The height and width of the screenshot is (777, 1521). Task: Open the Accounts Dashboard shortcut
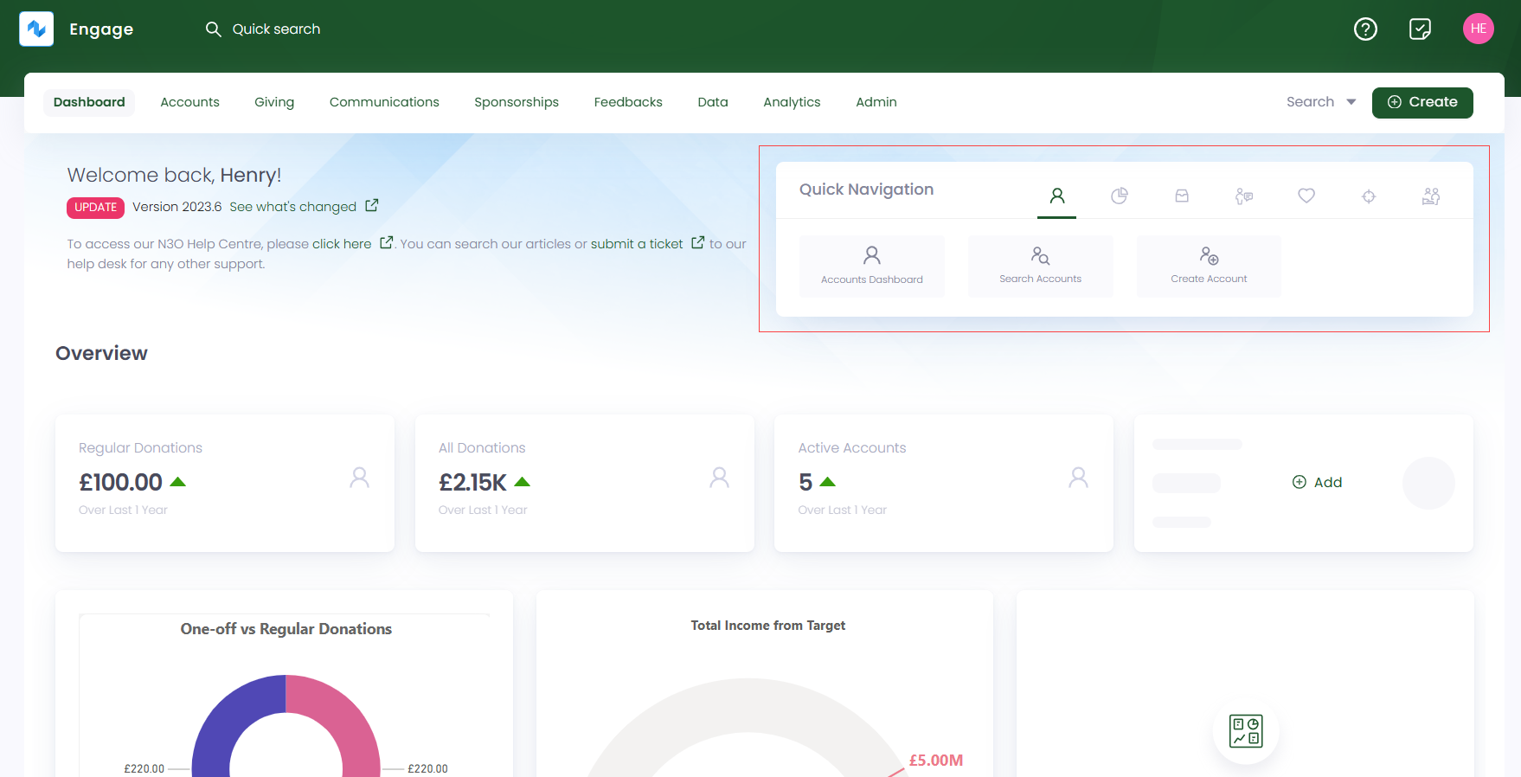point(872,266)
